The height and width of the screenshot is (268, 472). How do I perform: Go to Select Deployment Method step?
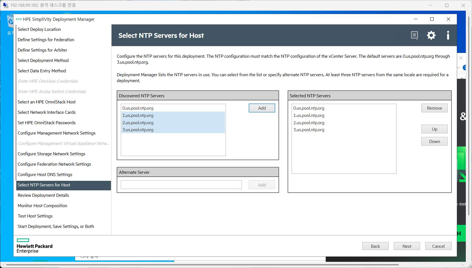(64, 60)
